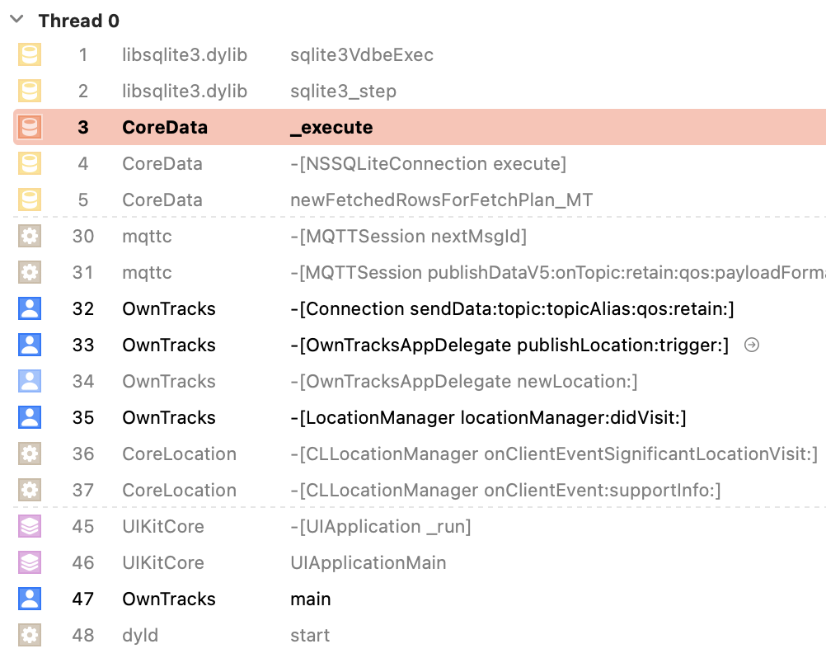Select the UIApplicationMain stack frame
Image resolution: width=826 pixels, height=658 pixels.
pos(368,562)
